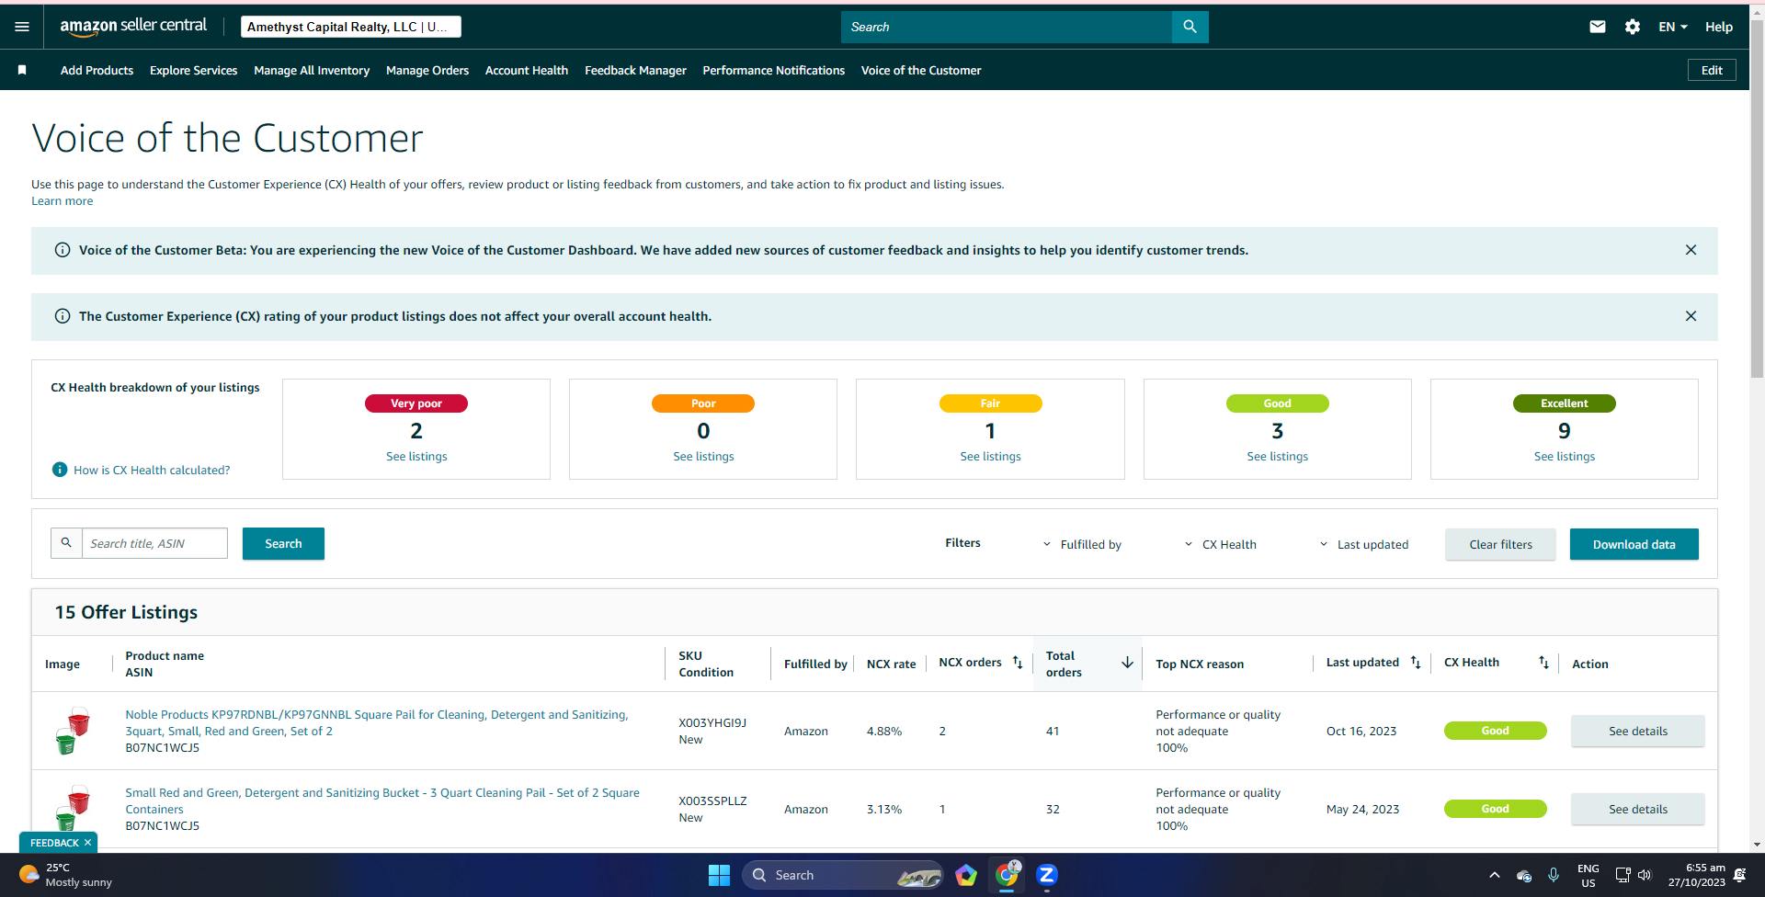Sort by Total orders descending arrow
The height and width of the screenshot is (897, 1765).
(x=1127, y=663)
